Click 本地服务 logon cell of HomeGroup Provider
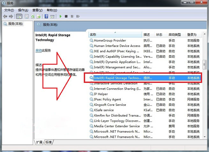209x152 pixels. (193, 40)
